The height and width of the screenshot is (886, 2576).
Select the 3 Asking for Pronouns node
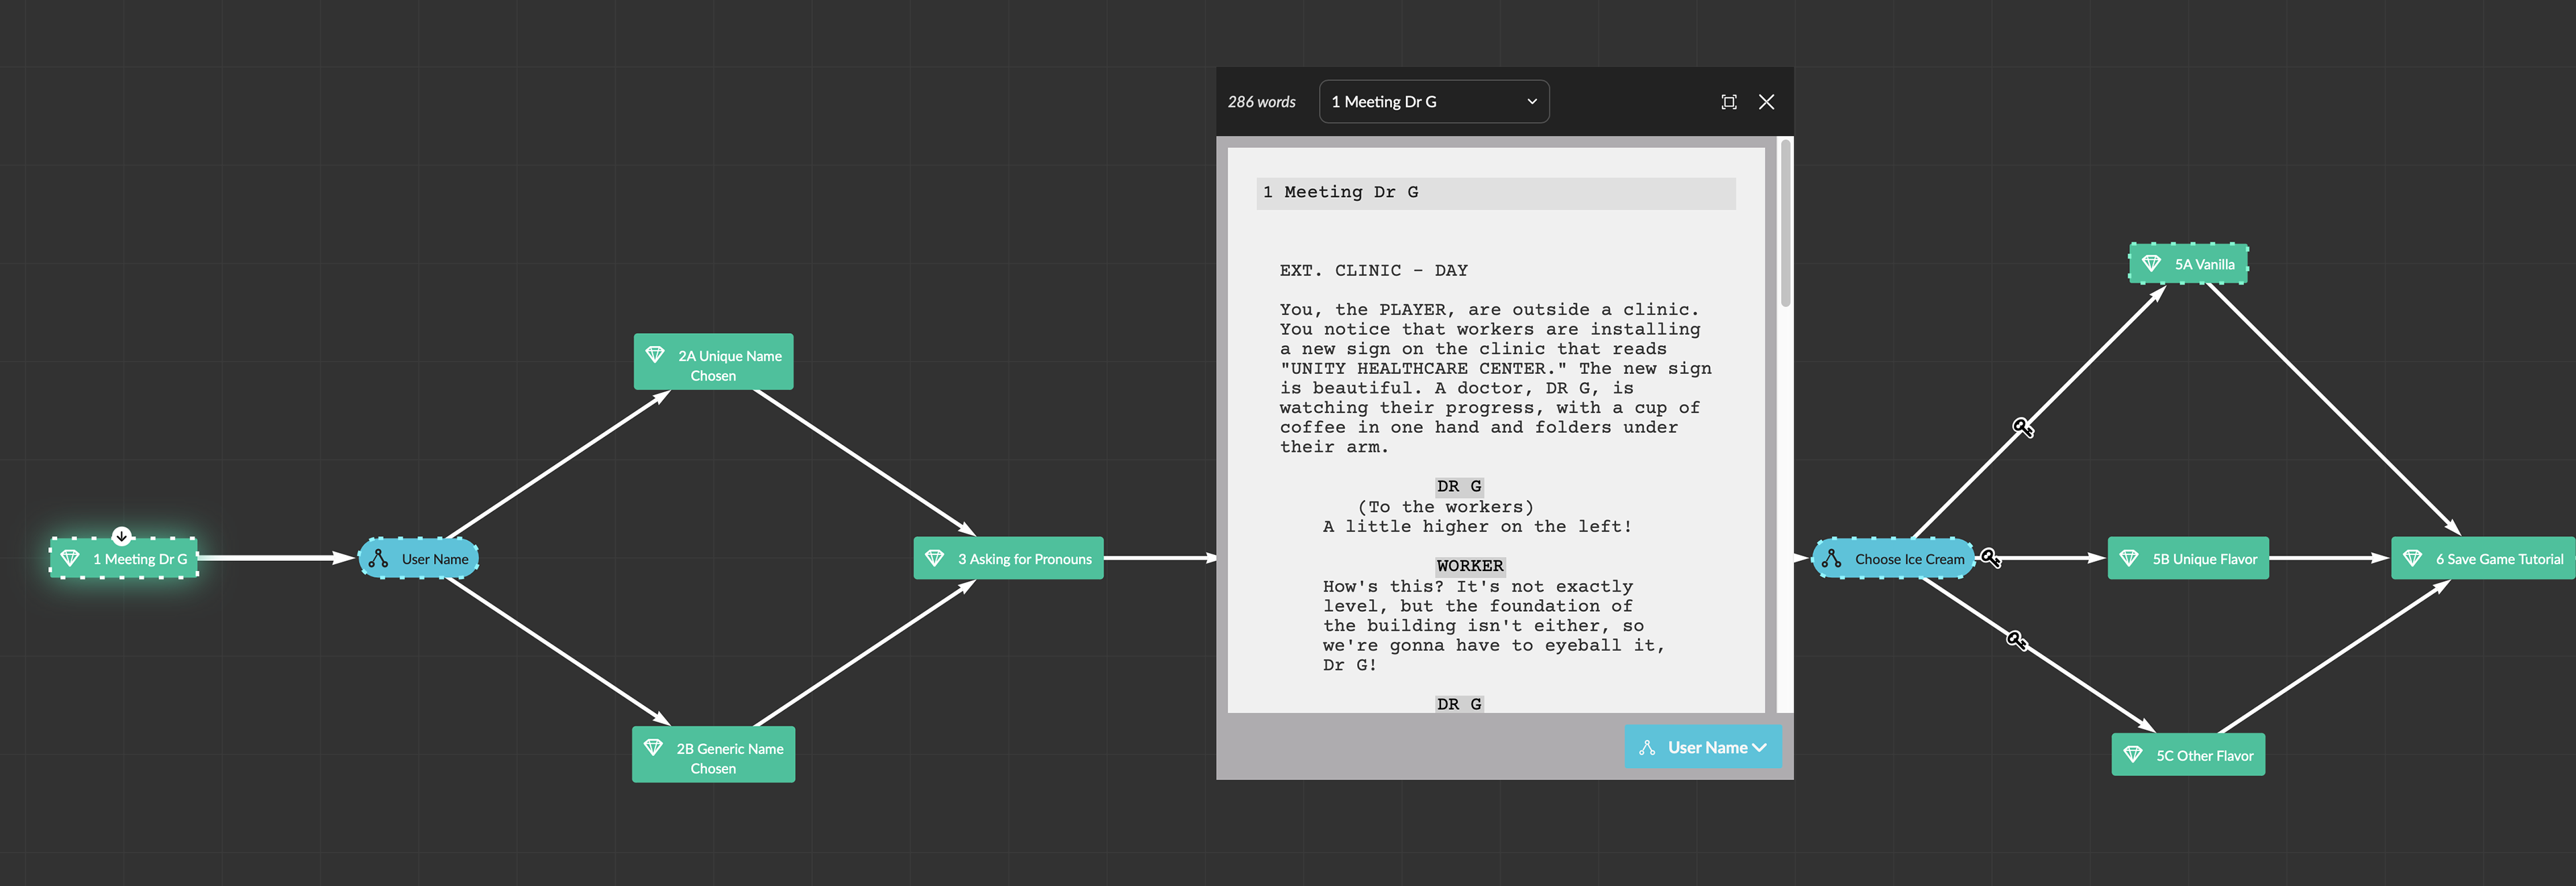tap(1008, 558)
